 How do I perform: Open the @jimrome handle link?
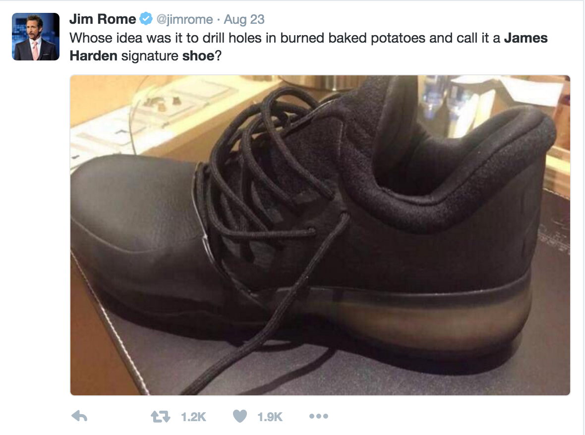185,19
